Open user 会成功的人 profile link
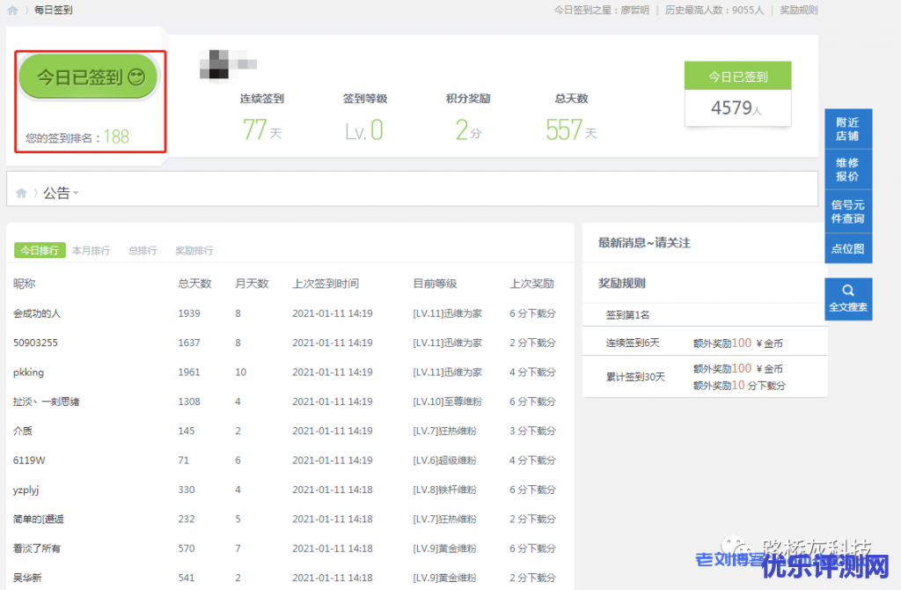Screen dimensions: 901x590 click(x=37, y=313)
